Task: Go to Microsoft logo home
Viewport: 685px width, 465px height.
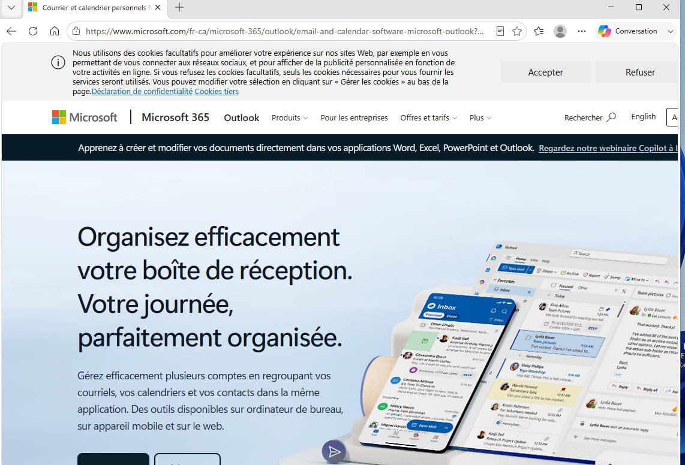Action: coord(85,117)
